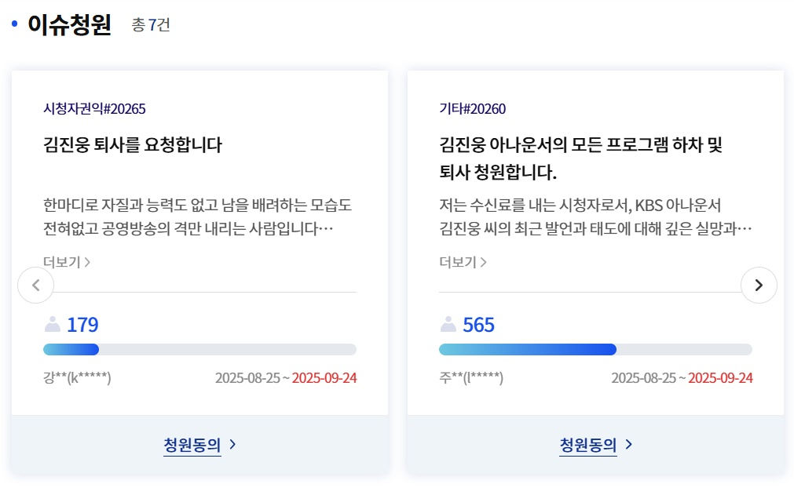Click the 기타#20260 category label
Screen dimensions: 794x495
472,109
